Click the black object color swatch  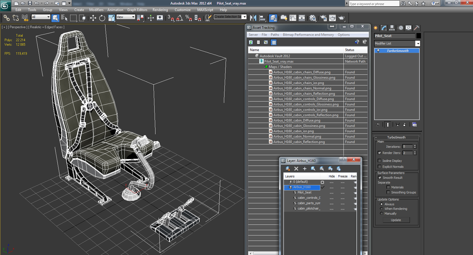coord(418,36)
